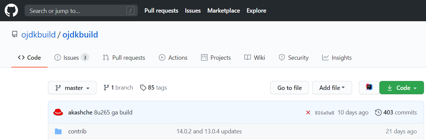Click the akashche avatar red hat

pos(58,112)
